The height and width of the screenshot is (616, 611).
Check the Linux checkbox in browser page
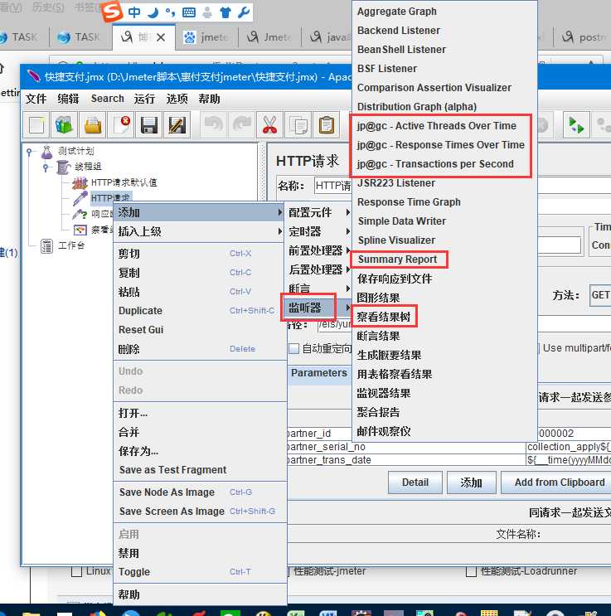tap(76, 571)
